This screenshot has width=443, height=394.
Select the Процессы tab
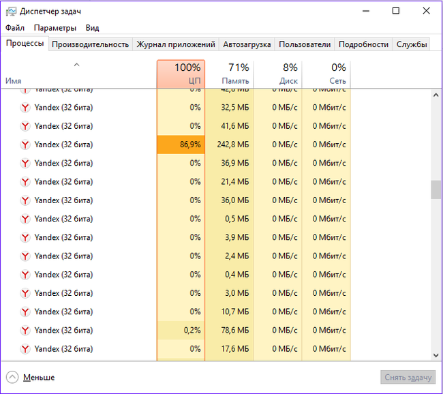click(25, 43)
